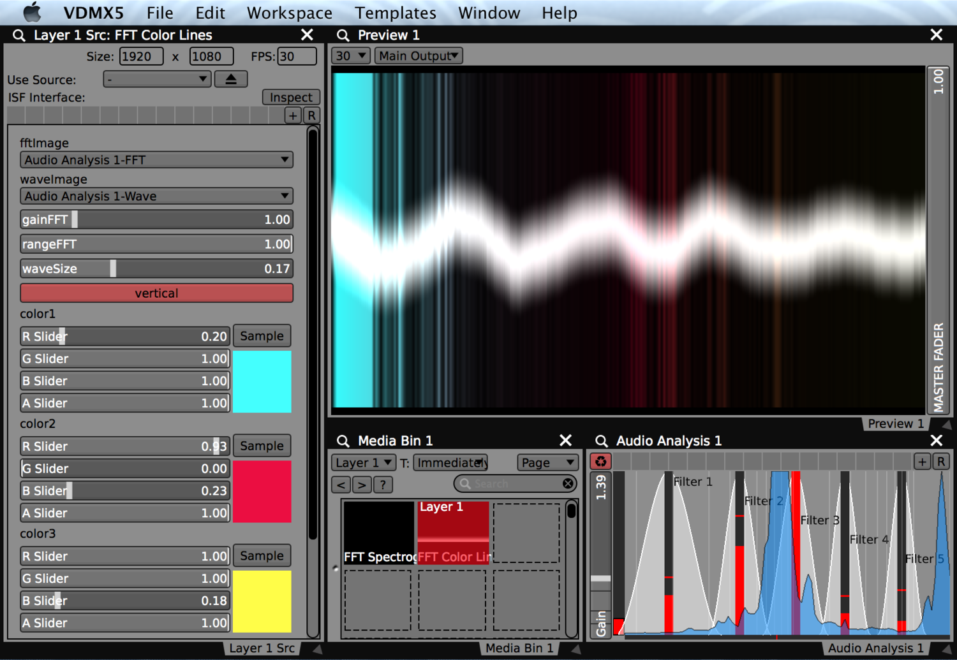Viewport: 957px width, 660px height.
Task: Click resize corner of Media Bin 1 tab
Action: point(575,649)
